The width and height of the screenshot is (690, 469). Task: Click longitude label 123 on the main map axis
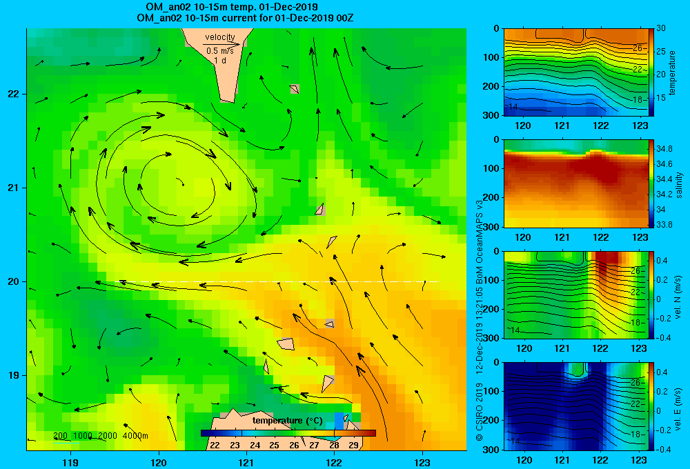pyautogui.click(x=422, y=462)
